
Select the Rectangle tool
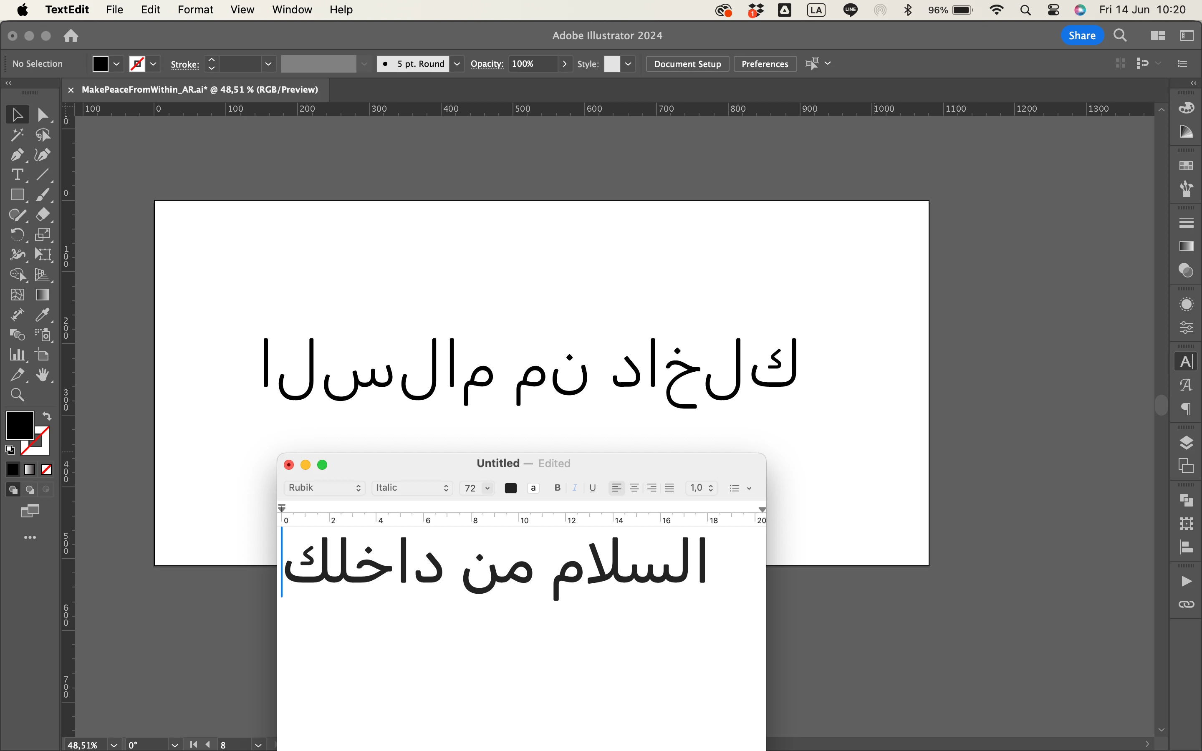17,195
